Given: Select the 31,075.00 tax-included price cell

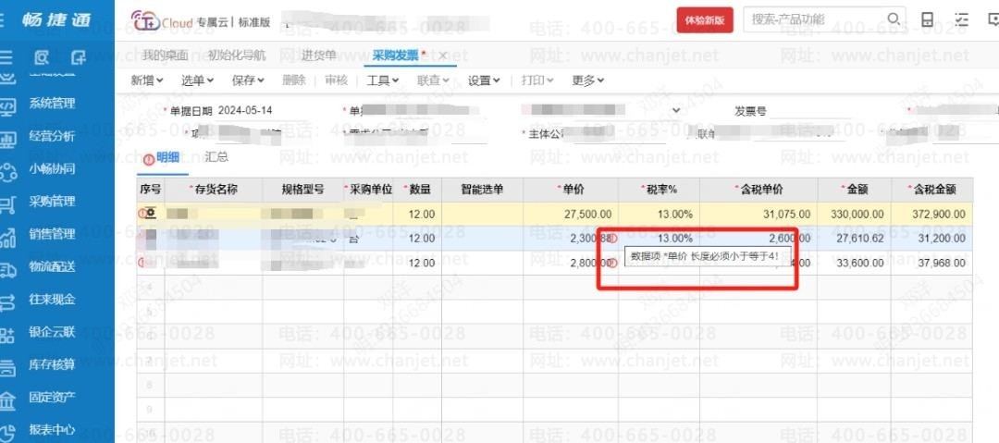Looking at the screenshot, I should pos(758,215).
